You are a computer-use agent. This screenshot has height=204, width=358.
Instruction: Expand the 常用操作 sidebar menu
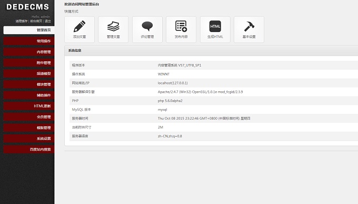pos(29,41)
